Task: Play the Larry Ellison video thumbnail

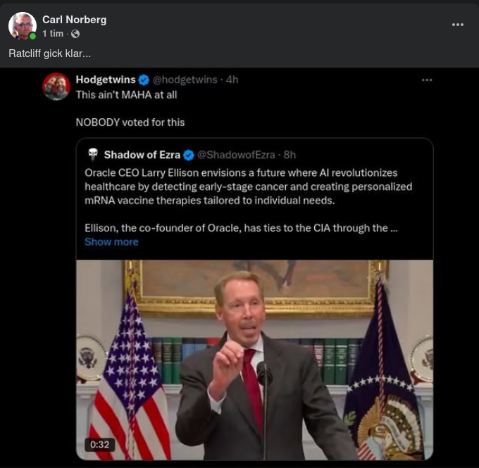Action: point(254,359)
